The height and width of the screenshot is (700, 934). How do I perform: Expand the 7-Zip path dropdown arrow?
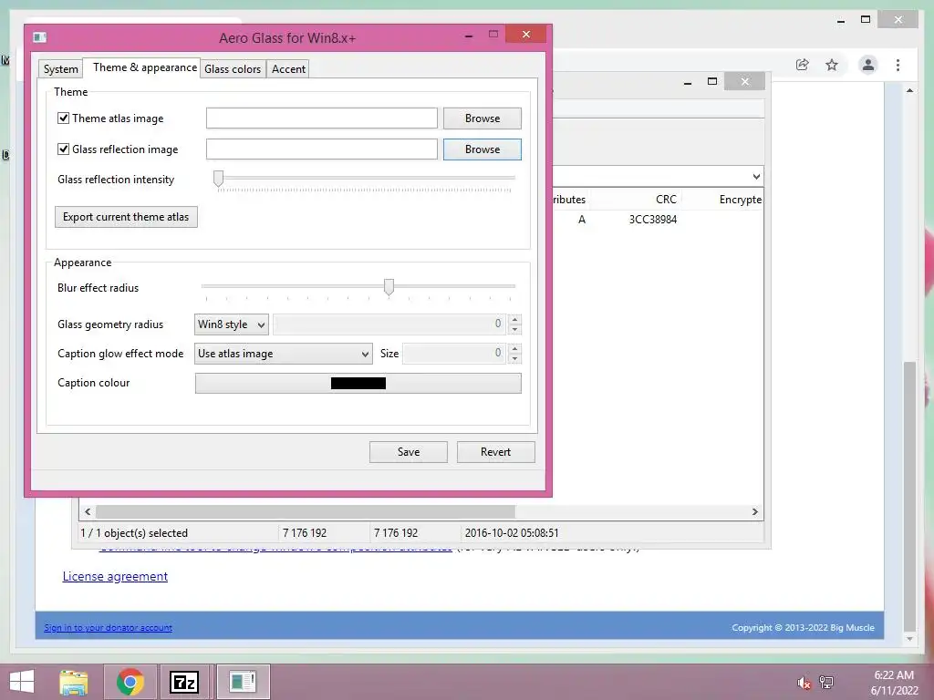[x=756, y=176]
